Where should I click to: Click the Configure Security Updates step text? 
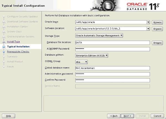(22, 17)
